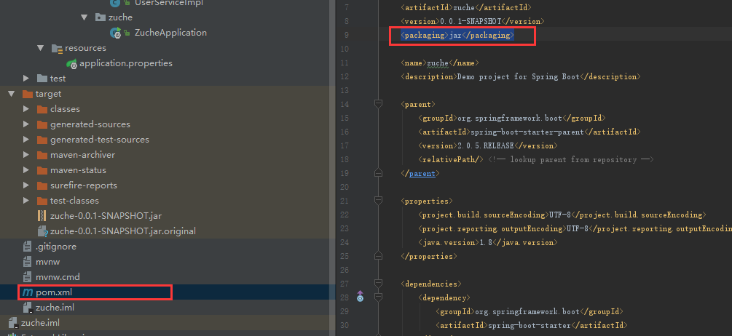Fold the dependencies block at line 27
Screen dimensions: 732x336
click(378, 284)
